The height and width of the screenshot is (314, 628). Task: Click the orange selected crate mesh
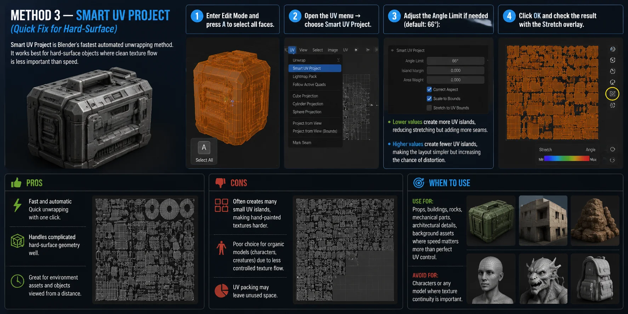(x=232, y=97)
